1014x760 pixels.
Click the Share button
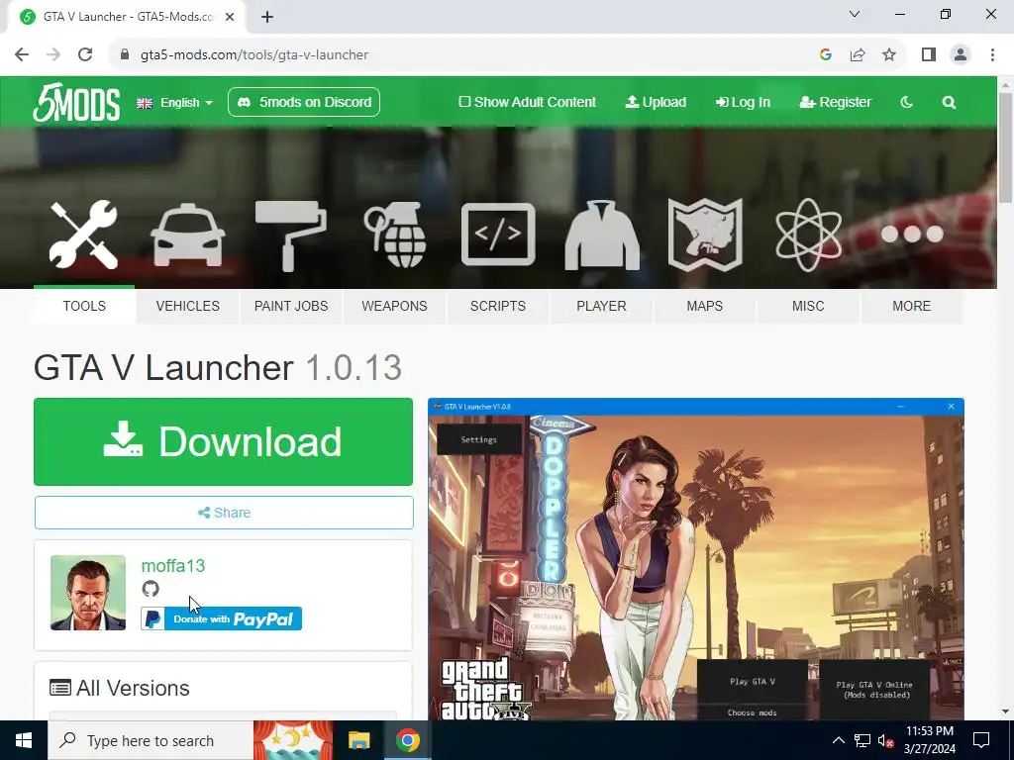coord(224,513)
